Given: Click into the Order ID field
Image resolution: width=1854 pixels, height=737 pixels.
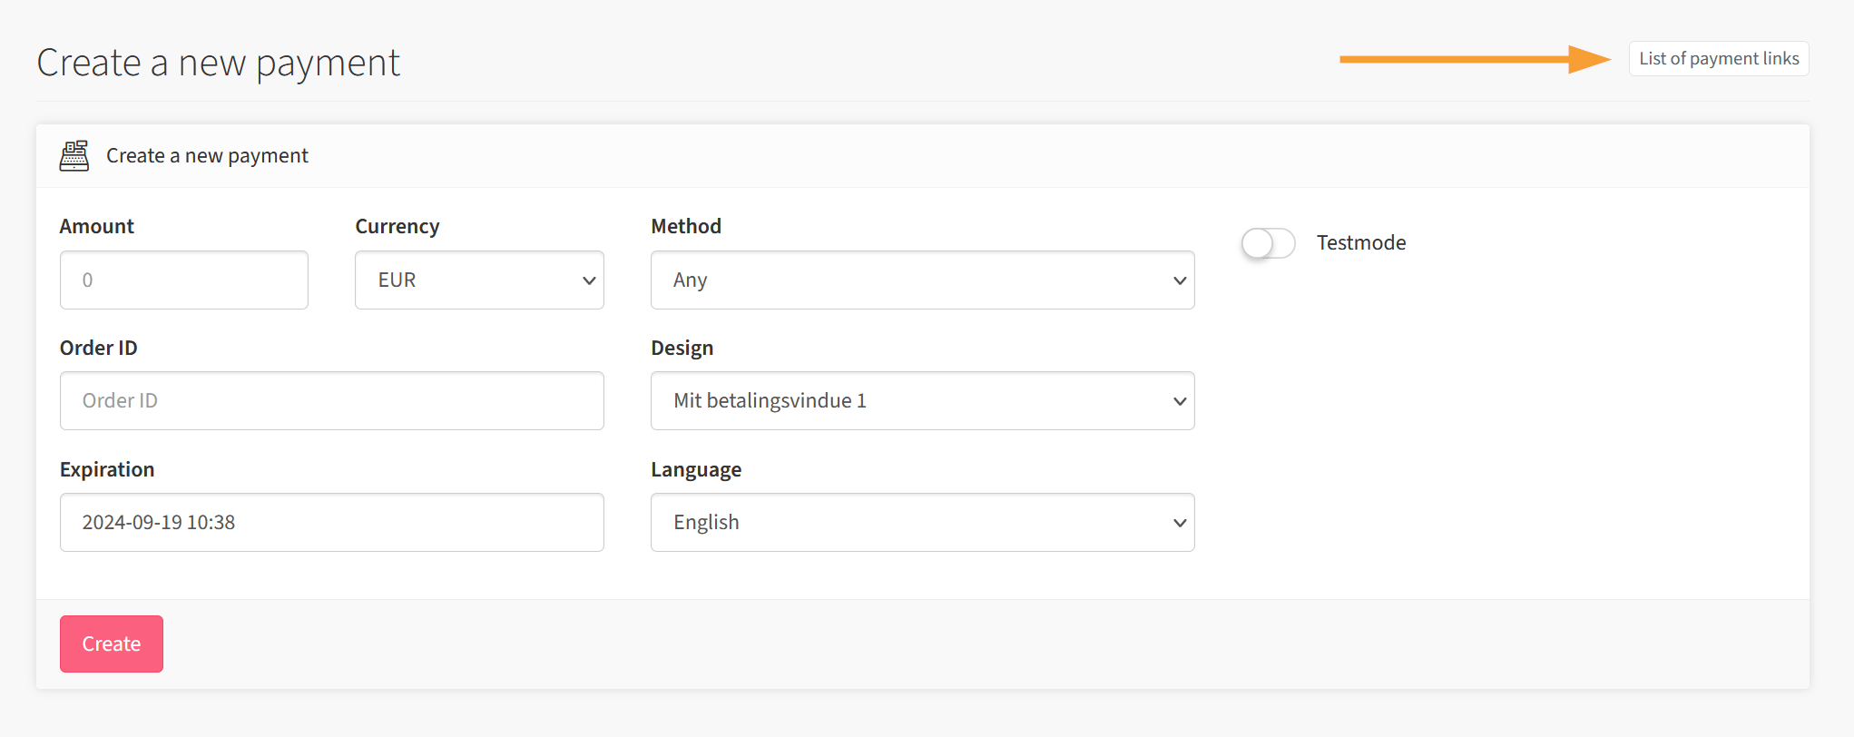Looking at the screenshot, I should click(331, 401).
